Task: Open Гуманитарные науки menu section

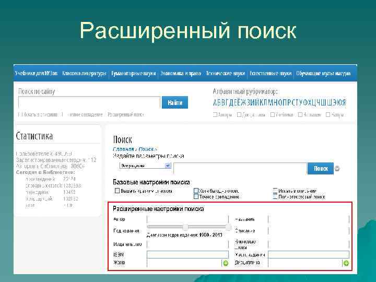Action: tap(134, 73)
